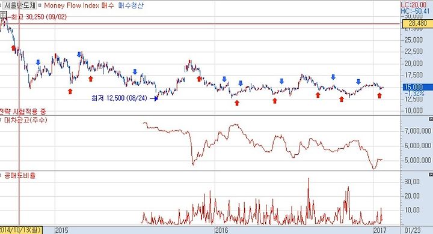The width and height of the screenshot is (433, 234).
Task: Click the 22,500 price axis label
Action: pyautogui.click(x=413, y=52)
